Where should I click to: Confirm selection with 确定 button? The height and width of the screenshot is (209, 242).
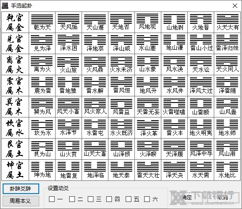(187, 197)
